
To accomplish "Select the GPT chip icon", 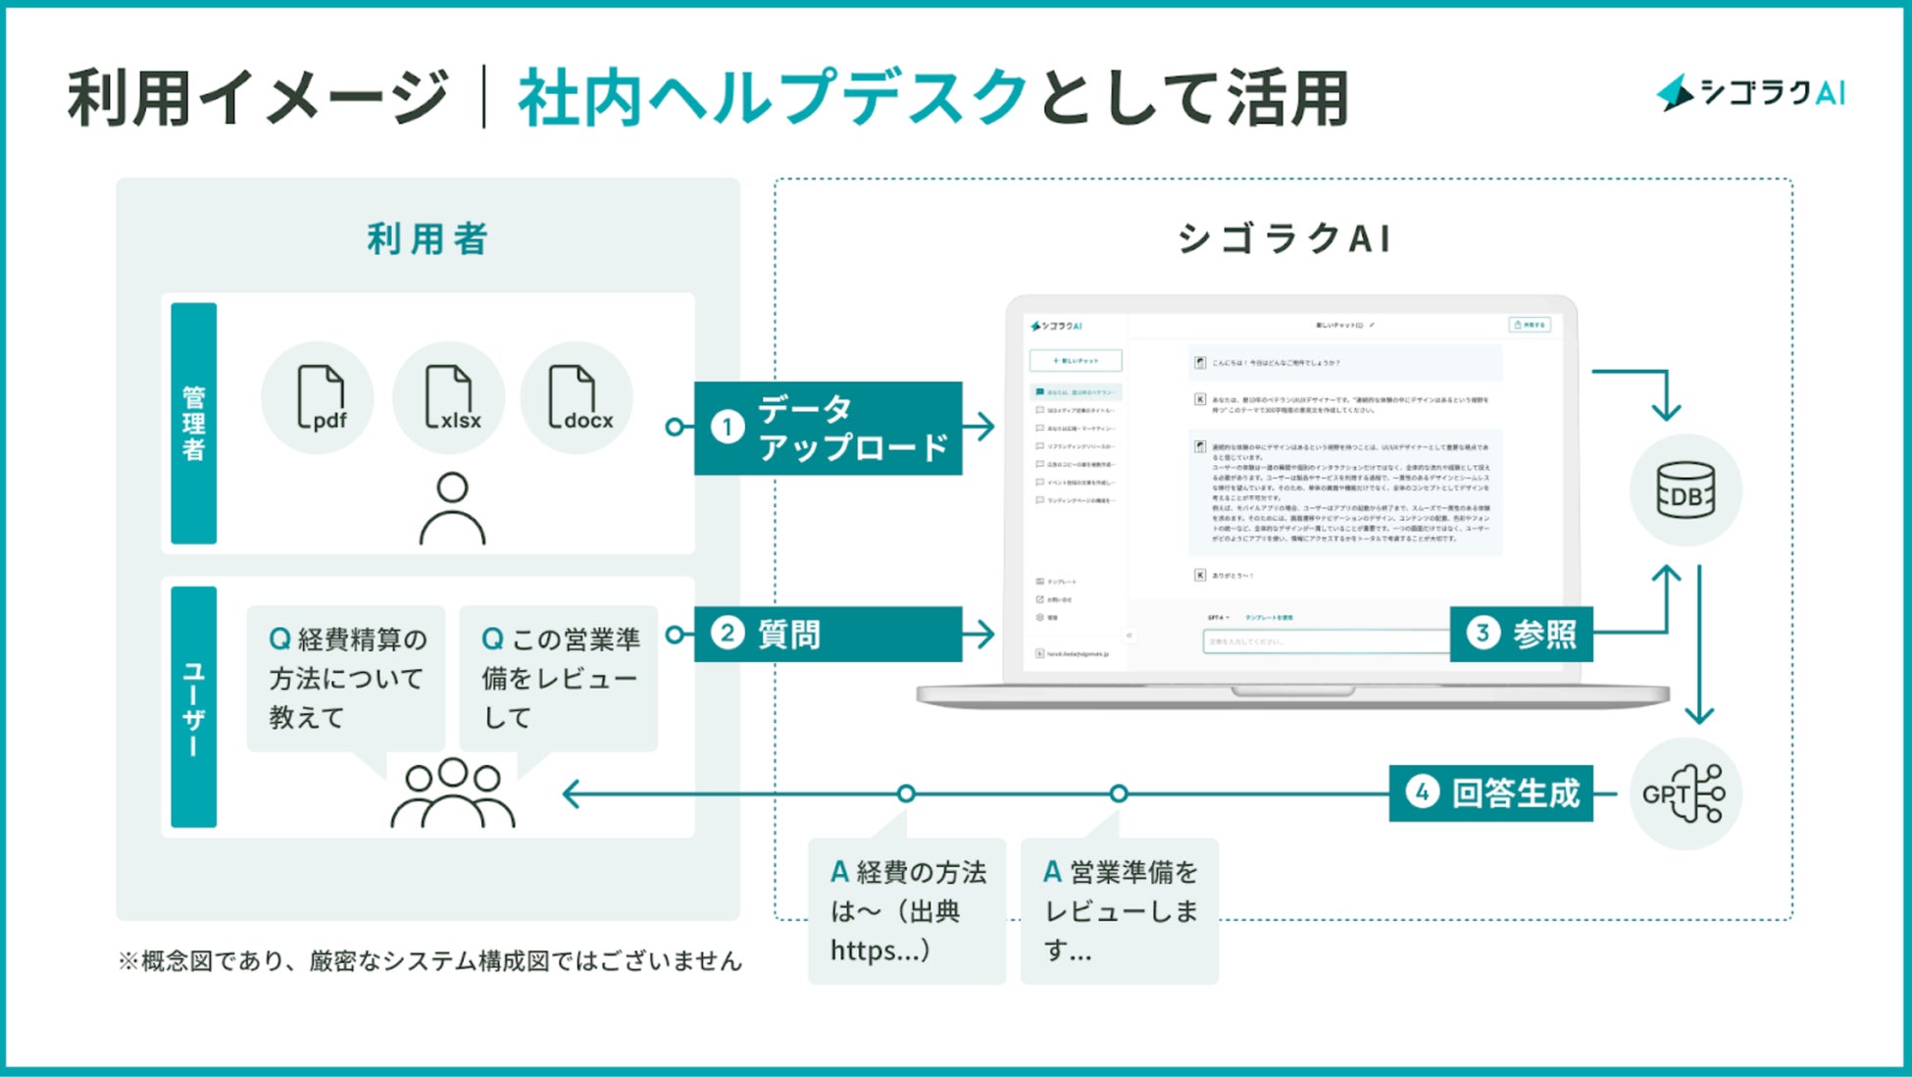I will 1685,793.
